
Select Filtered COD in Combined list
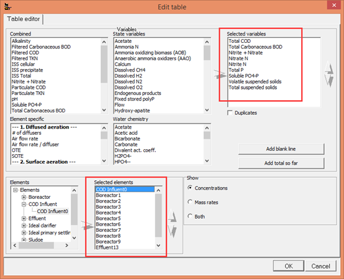pyautogui.click(x=25, y=53)
